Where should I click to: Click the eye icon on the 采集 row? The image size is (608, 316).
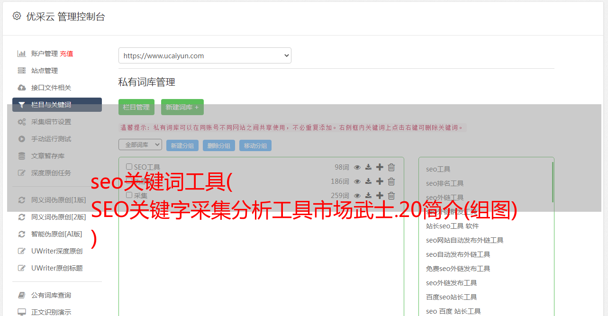[357, 196]
